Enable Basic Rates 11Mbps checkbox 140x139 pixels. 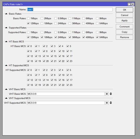click(70, 18)
